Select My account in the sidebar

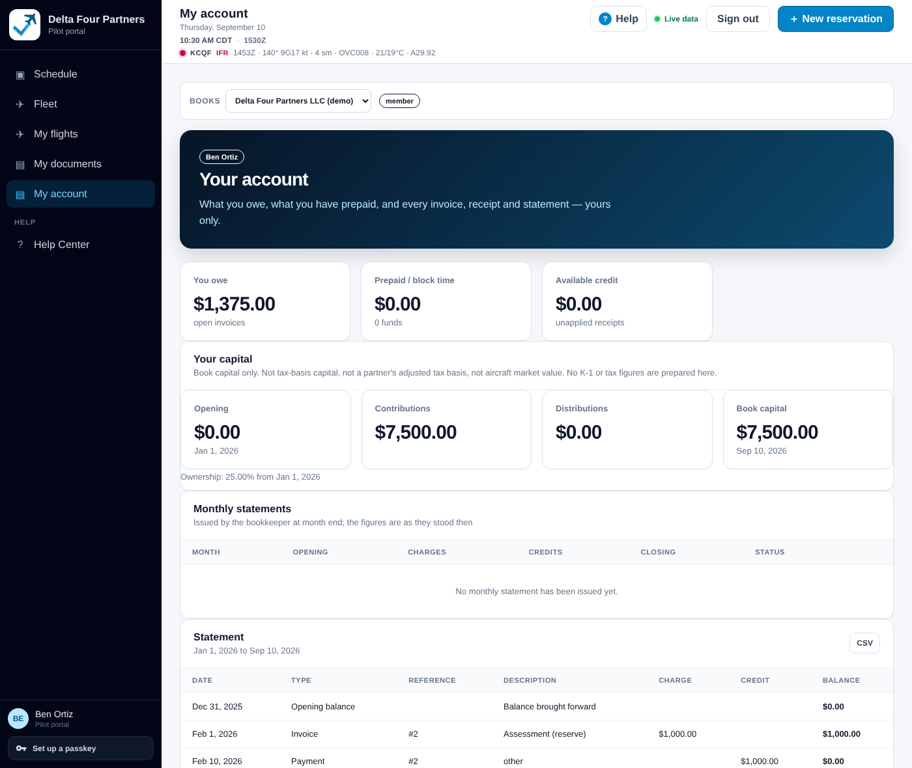[81, 194]
